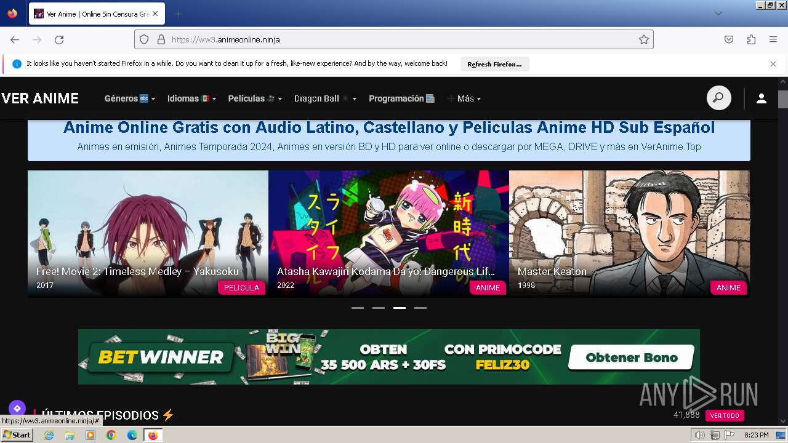Go to fourth carousel slide indicator

[x=420, y=308]
